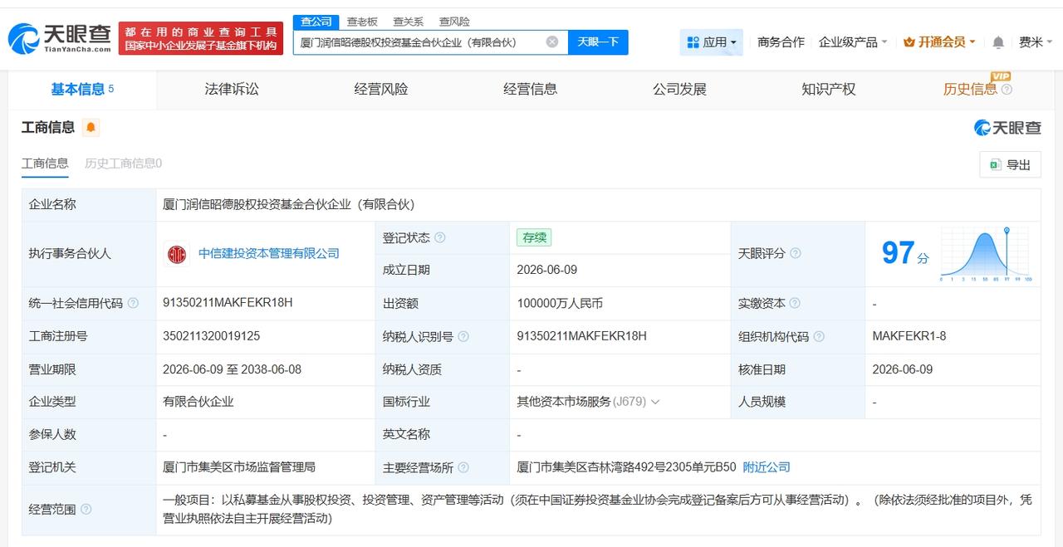
Task: Open the 经营风险 tab
Action: pos(381,90)
